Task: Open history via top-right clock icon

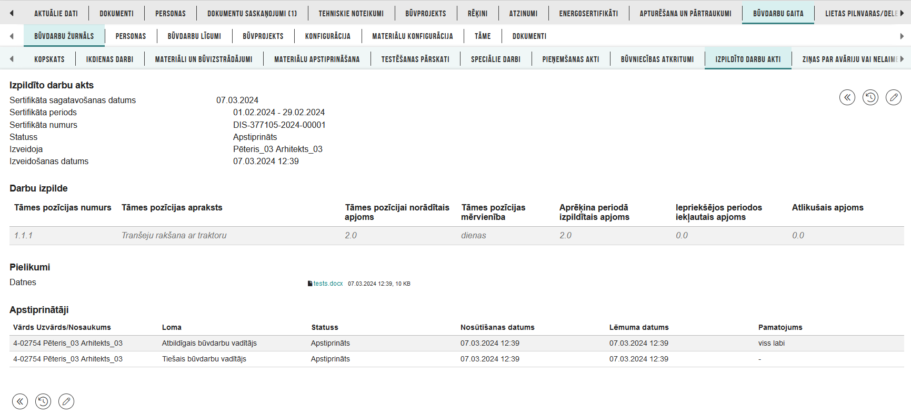Action: point(870,97)
